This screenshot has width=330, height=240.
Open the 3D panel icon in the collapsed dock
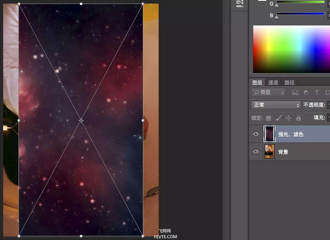click(240, 3)
